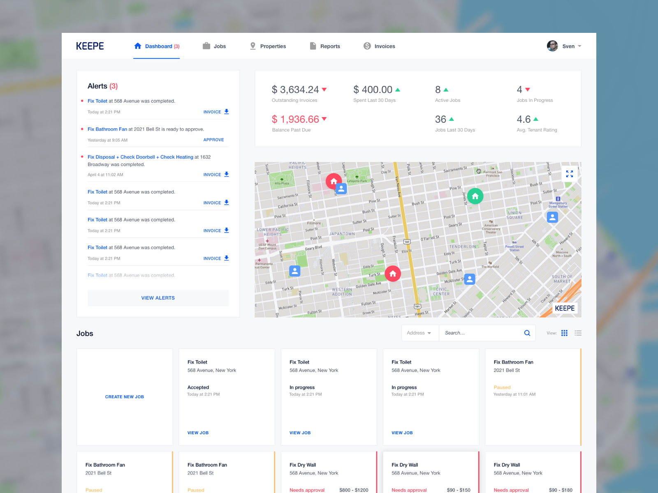Download invoice icon for first Fix Toilet alert
Image resolution: width=658 pixels, height=493 pixels.
(227, 112)
